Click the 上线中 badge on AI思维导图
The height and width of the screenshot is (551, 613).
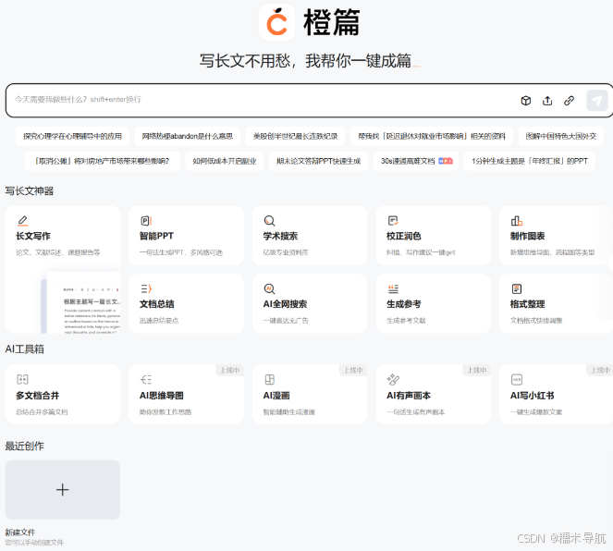coord(230,370)
